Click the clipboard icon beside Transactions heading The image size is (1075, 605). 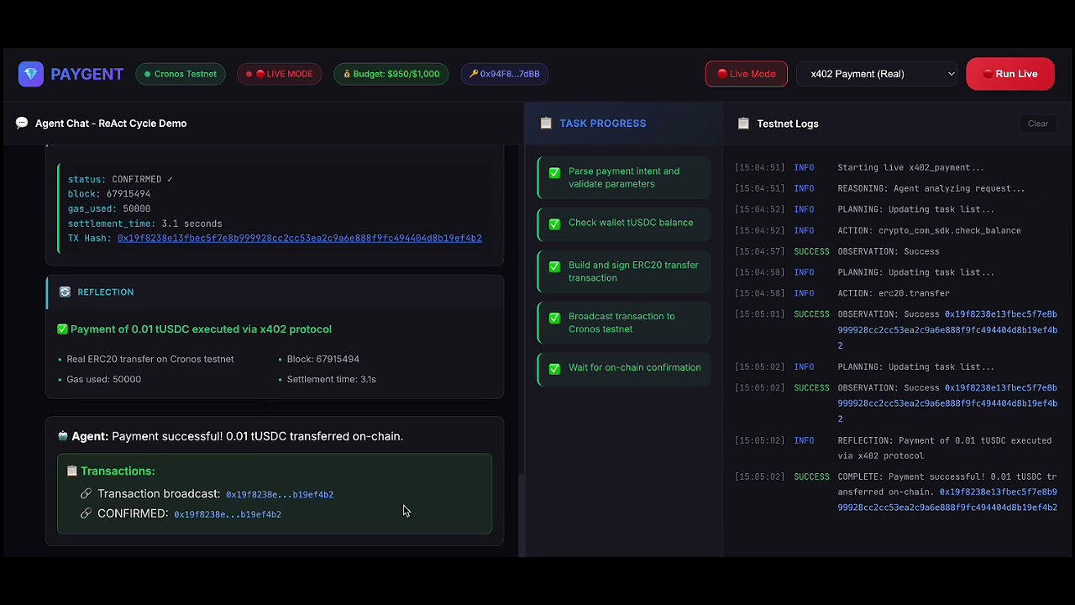pos(72,471)
